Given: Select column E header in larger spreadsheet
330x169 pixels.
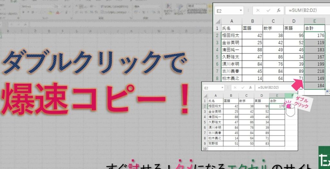Looking at the screenshot, I should tap(315, 21).
